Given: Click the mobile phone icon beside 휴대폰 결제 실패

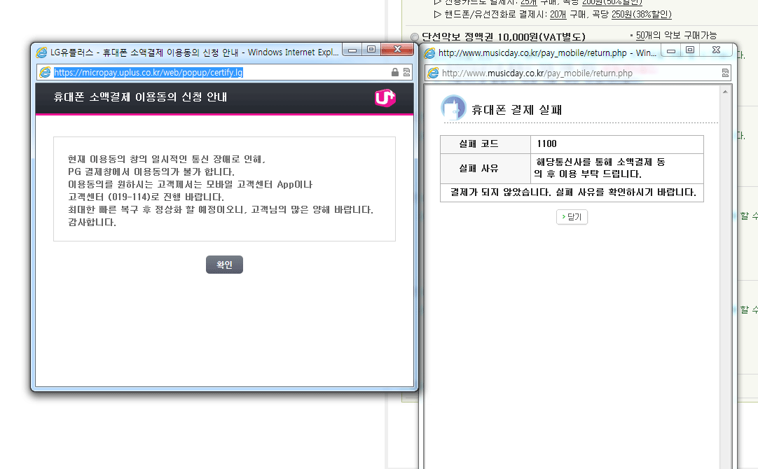Looking at the screenshot, I should (x=453, y=108).
